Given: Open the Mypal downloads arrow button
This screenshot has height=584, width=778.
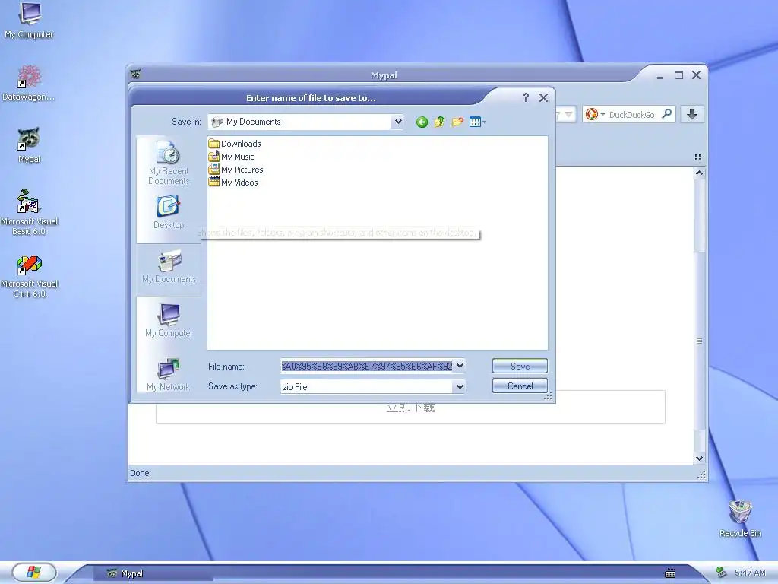Looking at the screenshot, I should click(692, 114).
